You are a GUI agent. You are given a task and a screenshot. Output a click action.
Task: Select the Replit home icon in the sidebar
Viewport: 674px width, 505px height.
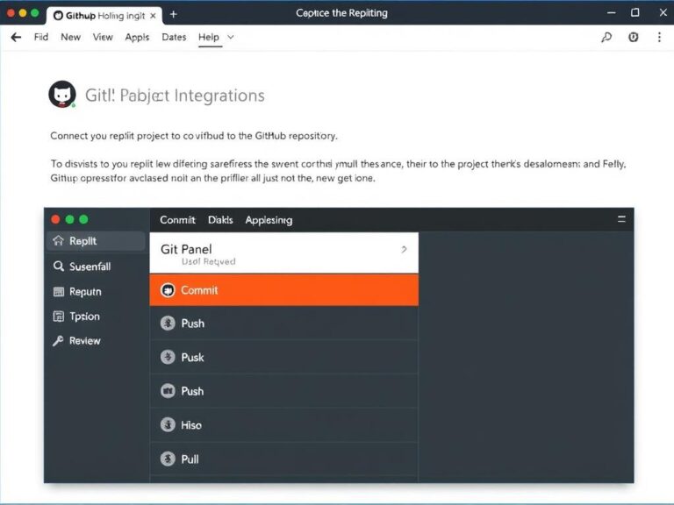click(59, 241)
